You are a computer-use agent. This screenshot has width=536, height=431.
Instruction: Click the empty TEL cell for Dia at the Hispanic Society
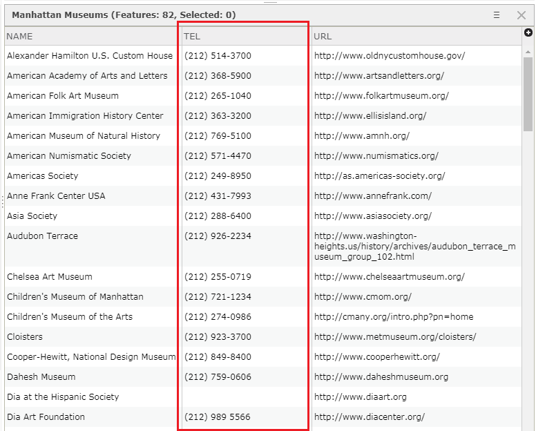tap(242, 397)
